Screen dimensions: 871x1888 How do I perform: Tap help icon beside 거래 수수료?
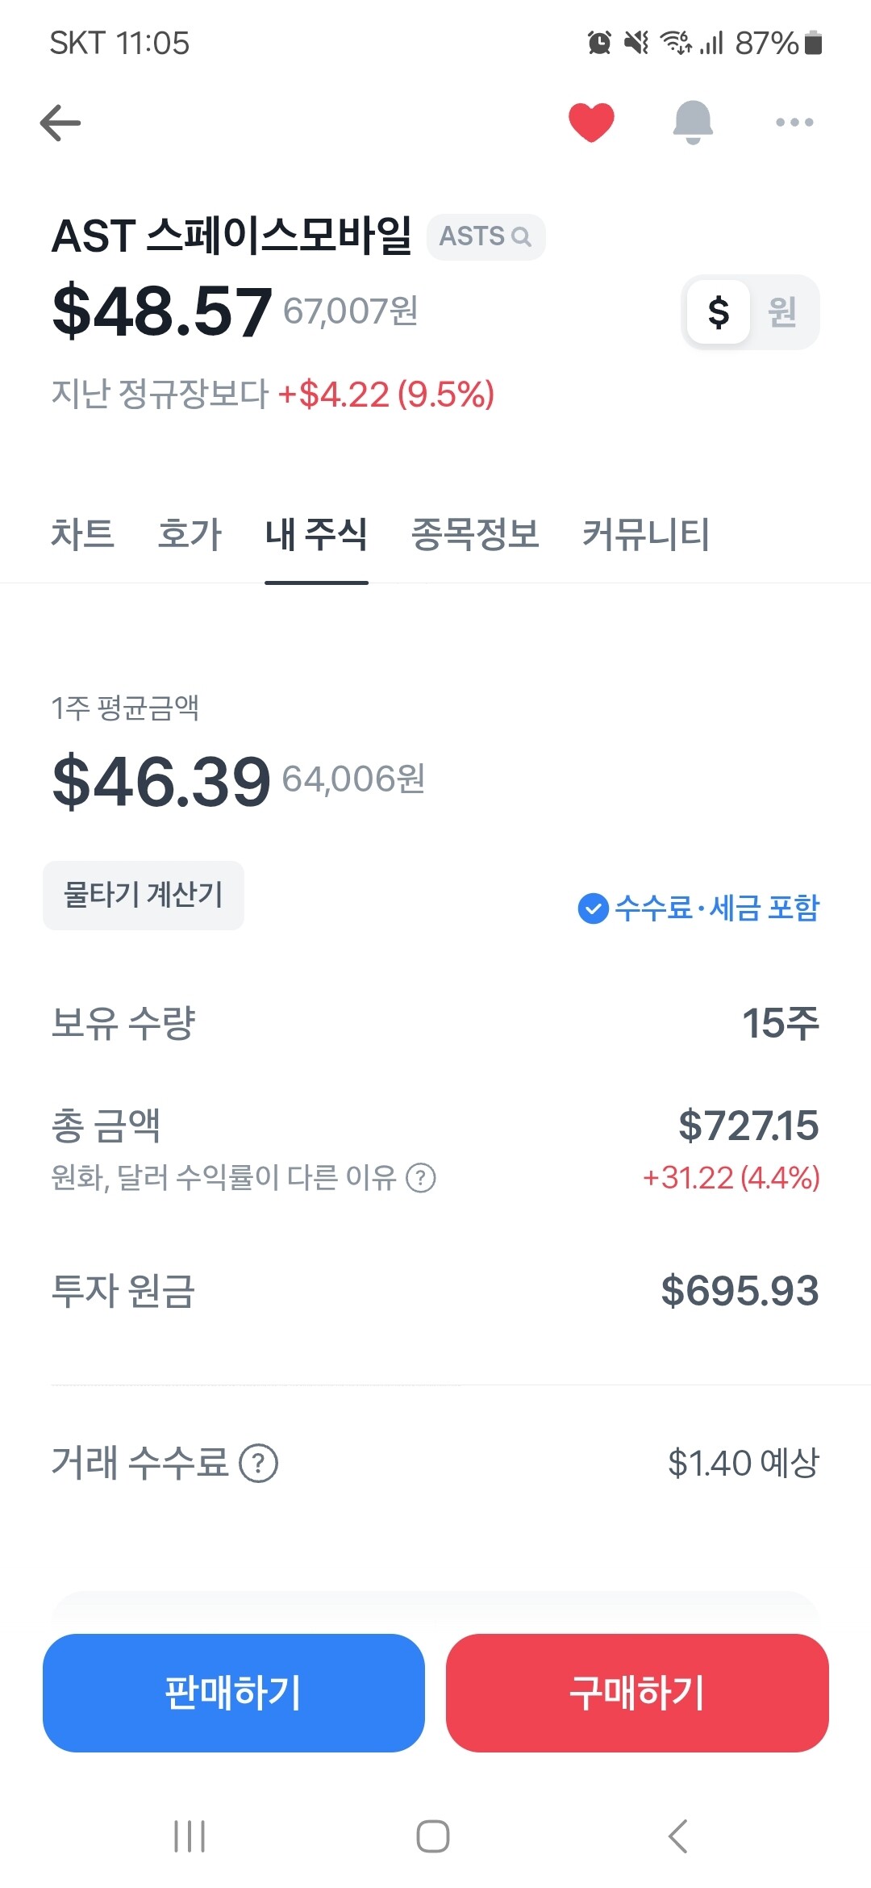click(x=259, y=1463)
